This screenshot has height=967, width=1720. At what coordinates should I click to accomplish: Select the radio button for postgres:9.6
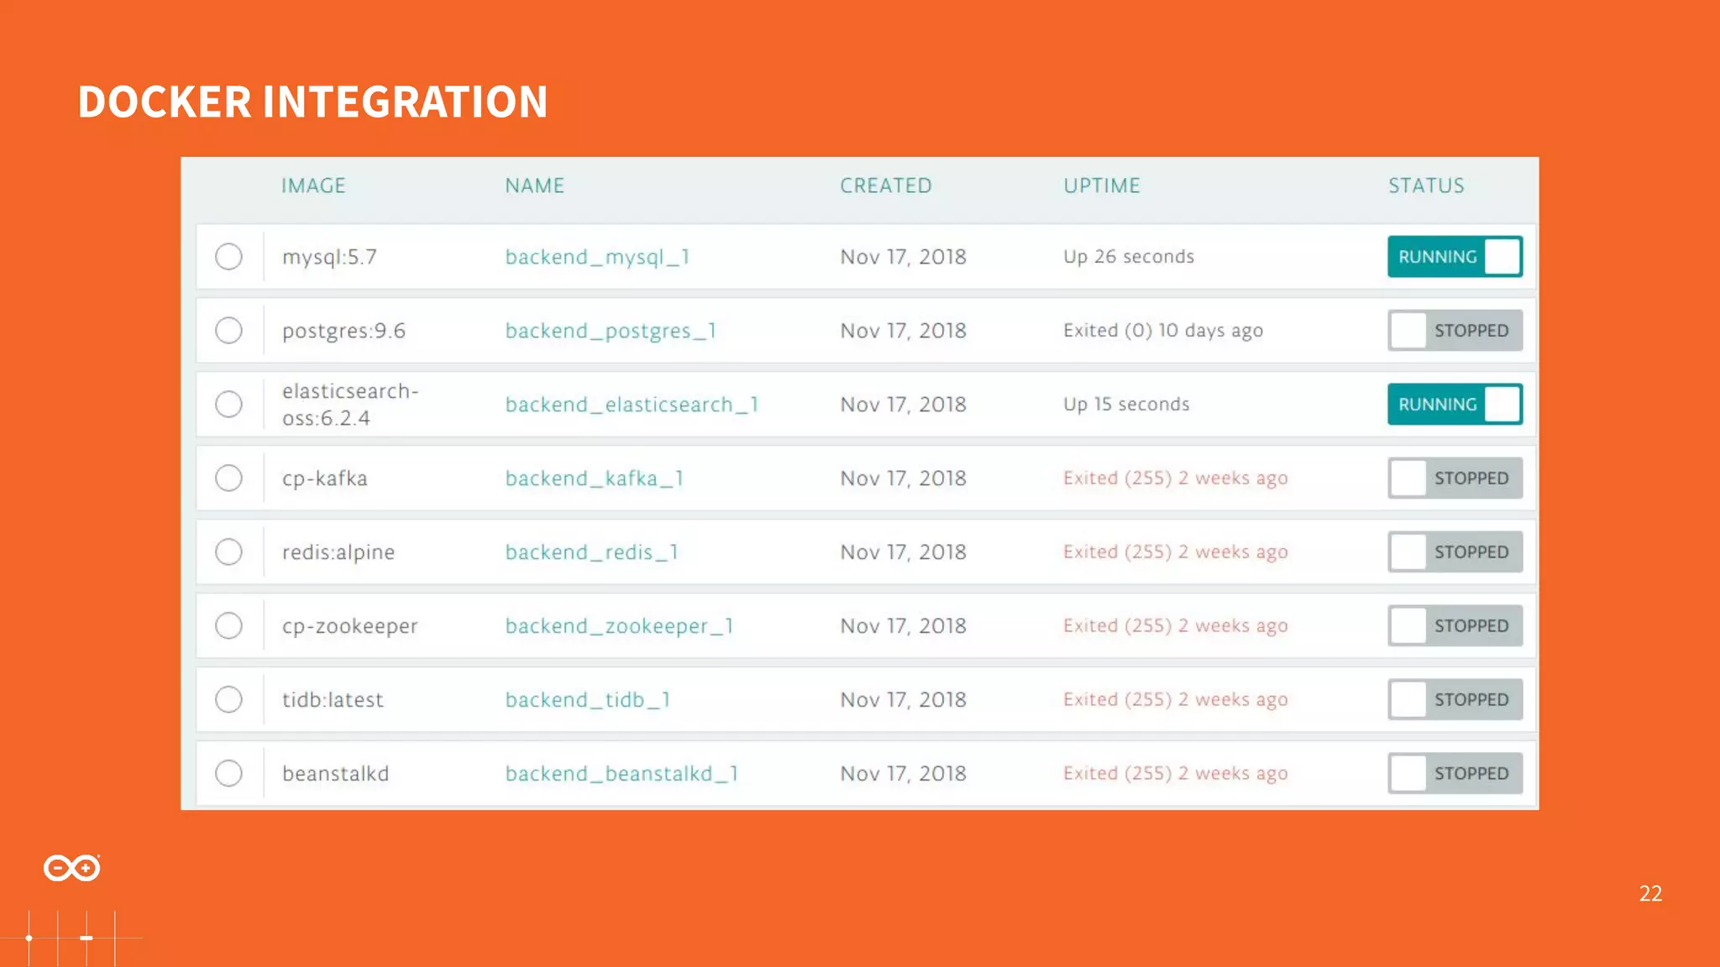click(x=228, y=330)
